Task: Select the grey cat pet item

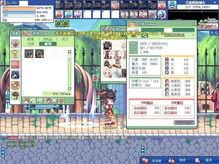Action: point(29,53)
